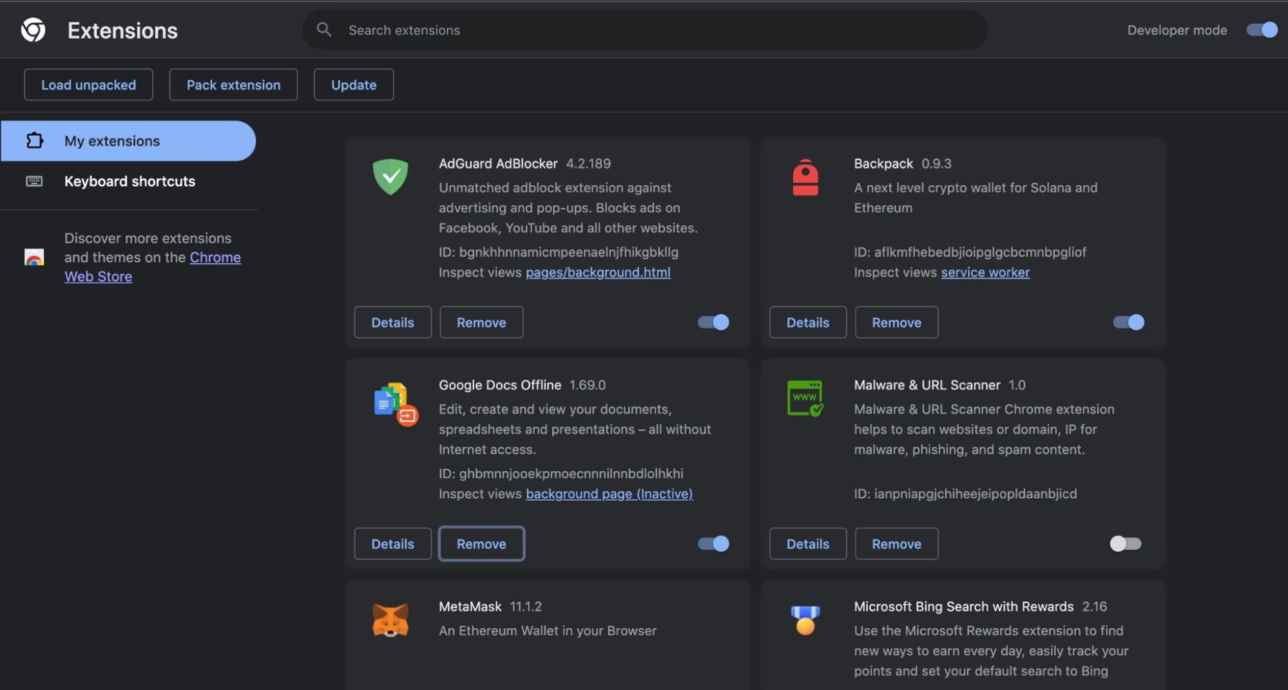Viewport: 1288px width, 690px height.
Task: Remove Google Docs Offline extension
Action: click(481, 543)
